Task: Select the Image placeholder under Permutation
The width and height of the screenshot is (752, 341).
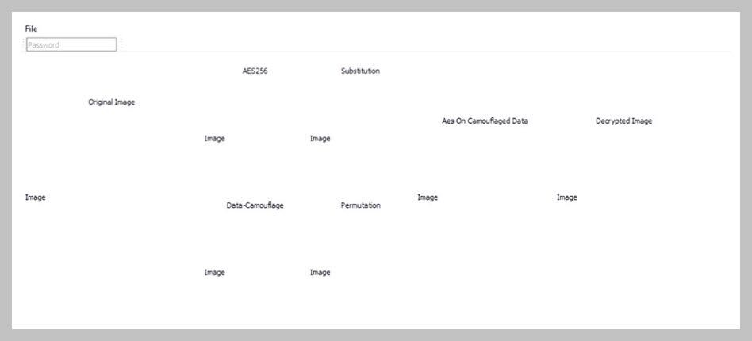Action: click(x=320, y=273)
